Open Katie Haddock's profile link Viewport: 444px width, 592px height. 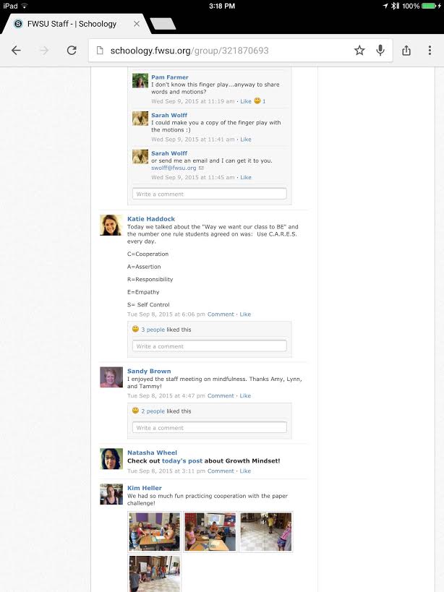151,218
